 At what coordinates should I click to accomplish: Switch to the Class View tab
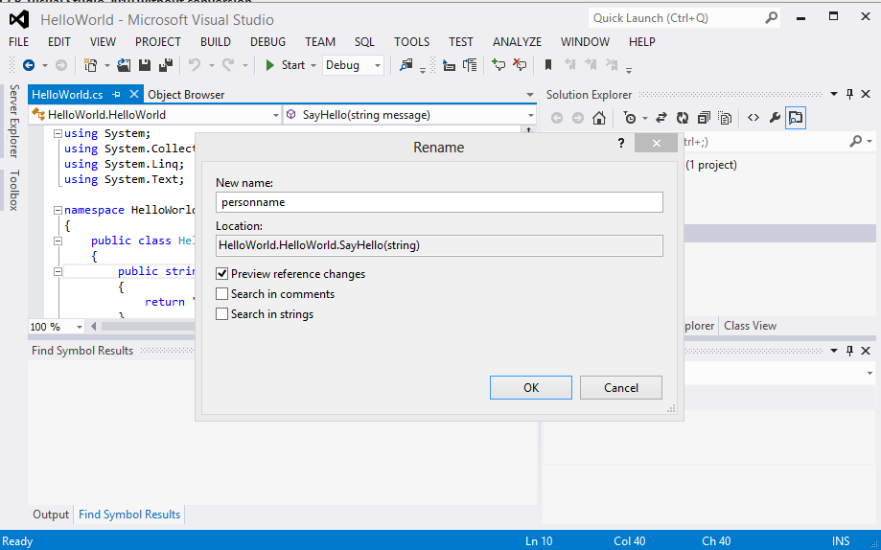pos(750,326)
